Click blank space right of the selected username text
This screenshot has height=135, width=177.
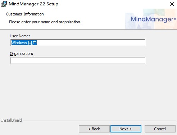click(91, 43)
